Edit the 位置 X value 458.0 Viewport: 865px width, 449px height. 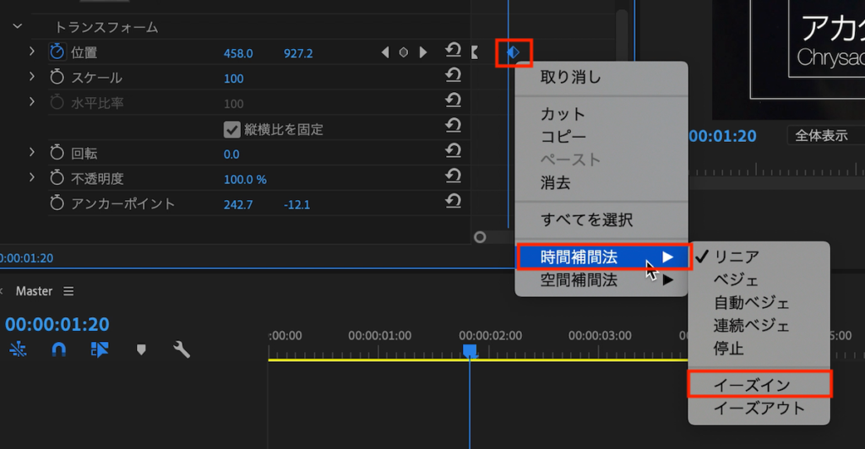click(238, 53)
